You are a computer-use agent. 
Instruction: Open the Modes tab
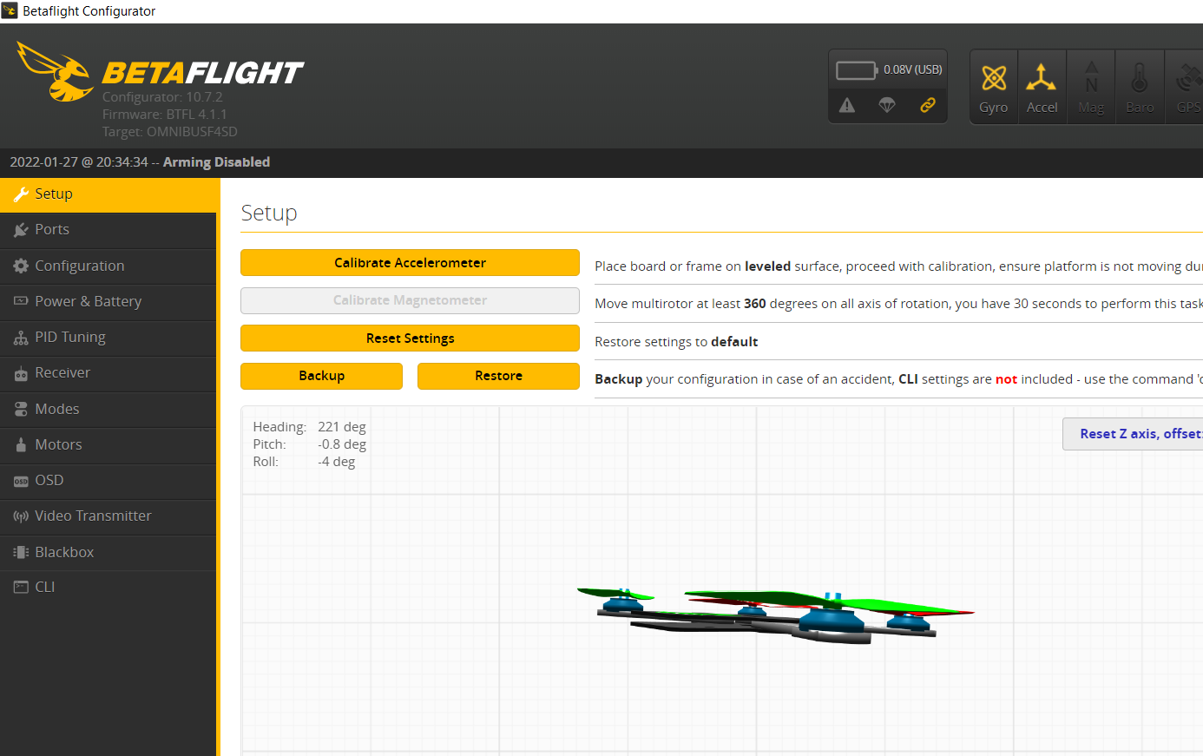[108, 409]
